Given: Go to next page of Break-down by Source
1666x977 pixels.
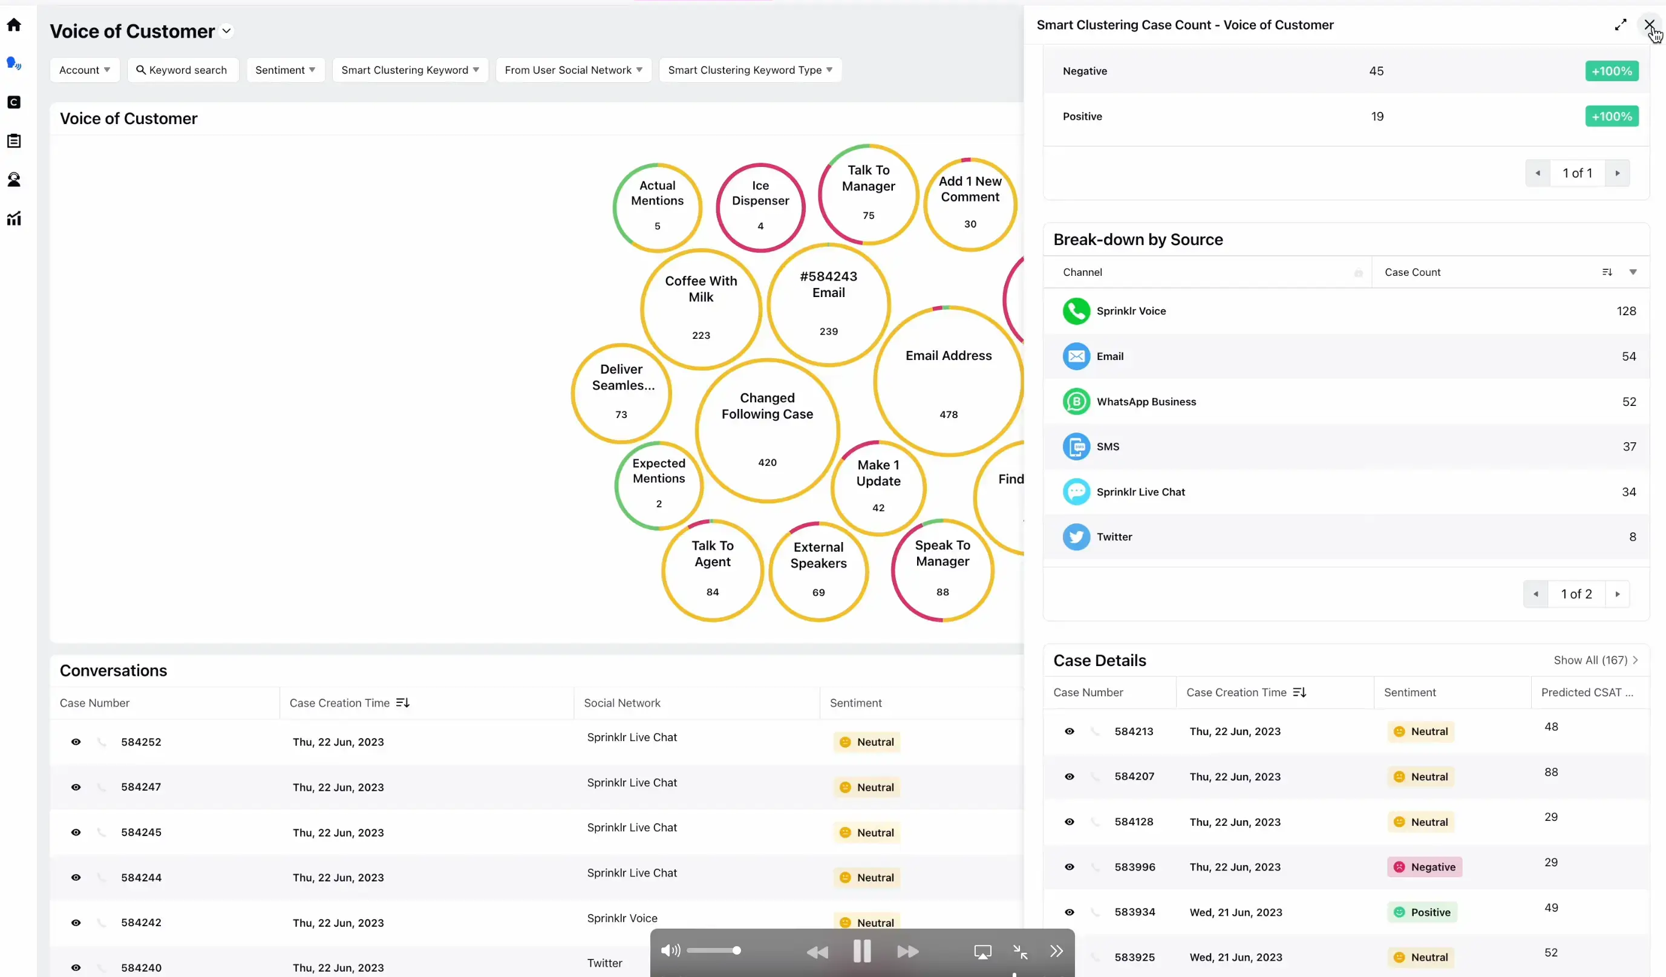Looking at the screenshot, I should click(1618, 593).
